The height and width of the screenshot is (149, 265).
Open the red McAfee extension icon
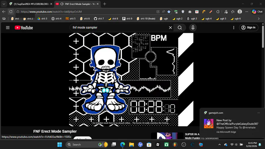[x=197, y=12]
